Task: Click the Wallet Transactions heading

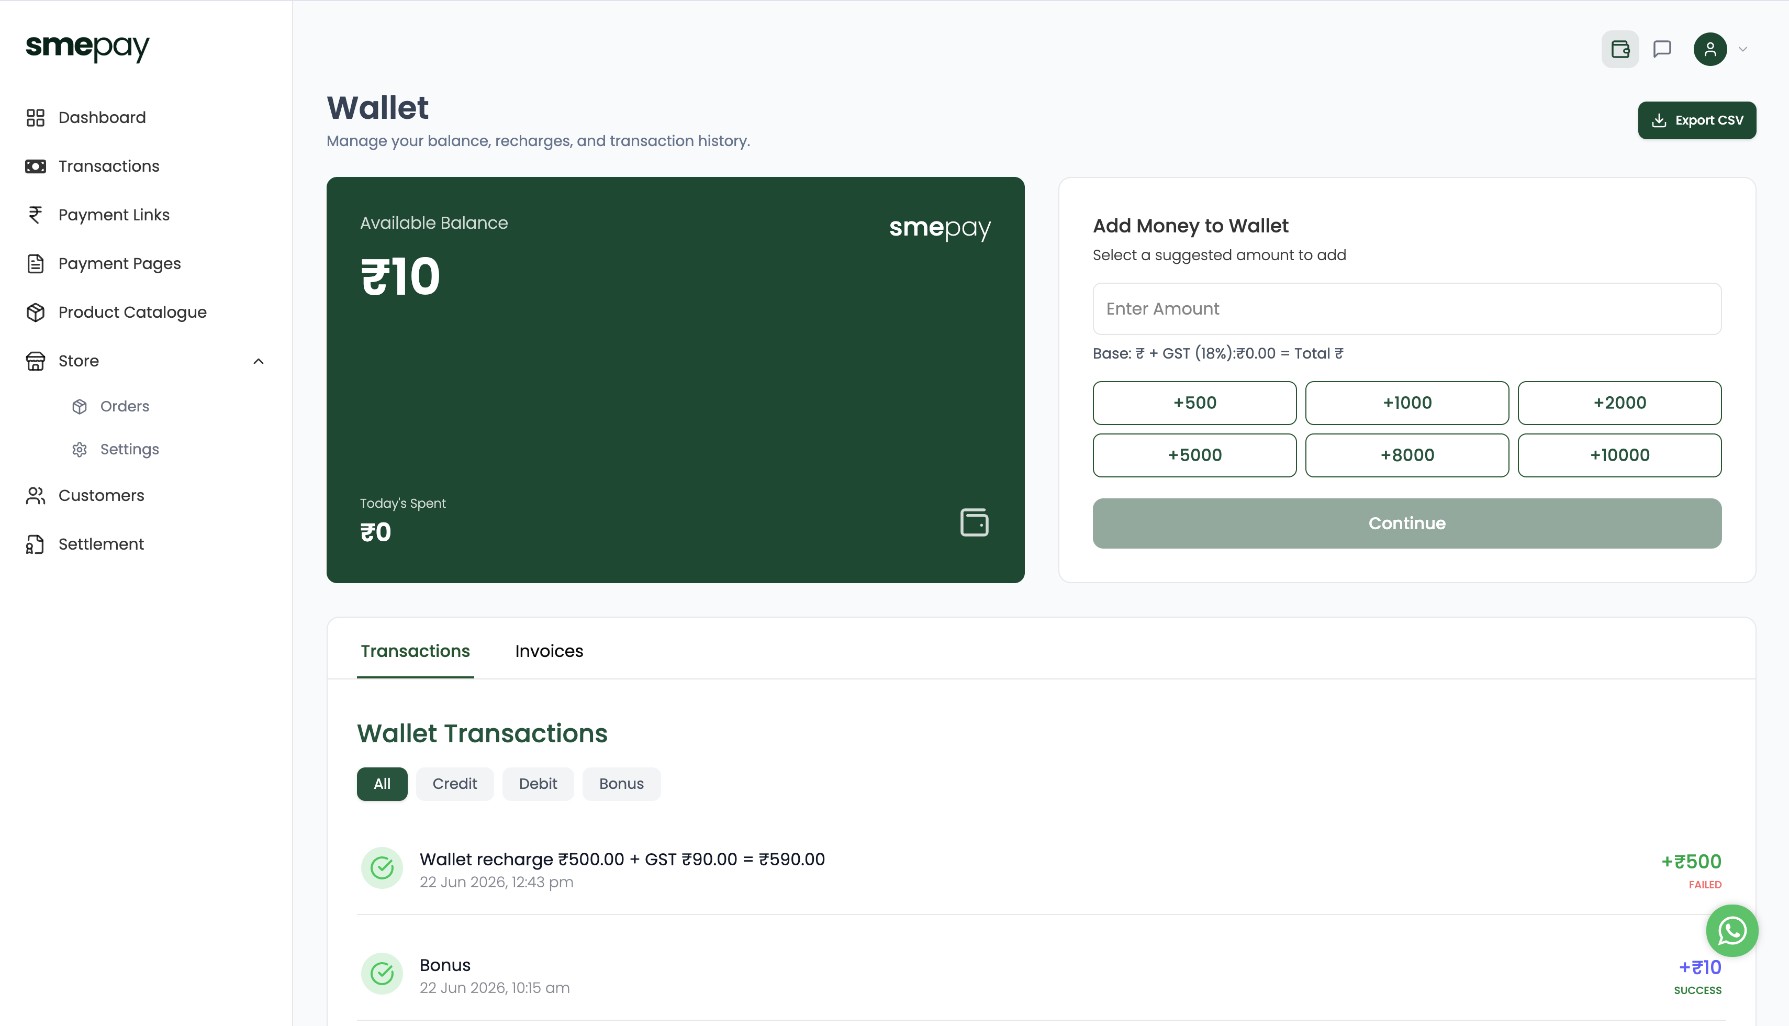Action: [x=482, y=733]
